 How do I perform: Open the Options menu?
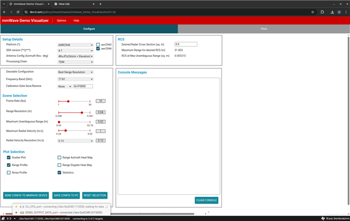61,21
